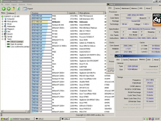161x121 pixels.
Task: Sort by the Płyta główna column header
Action: coord(91,13)
